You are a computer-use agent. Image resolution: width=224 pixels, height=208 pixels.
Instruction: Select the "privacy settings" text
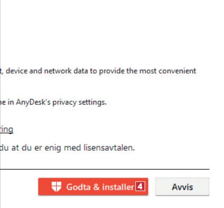coord(80,102)
